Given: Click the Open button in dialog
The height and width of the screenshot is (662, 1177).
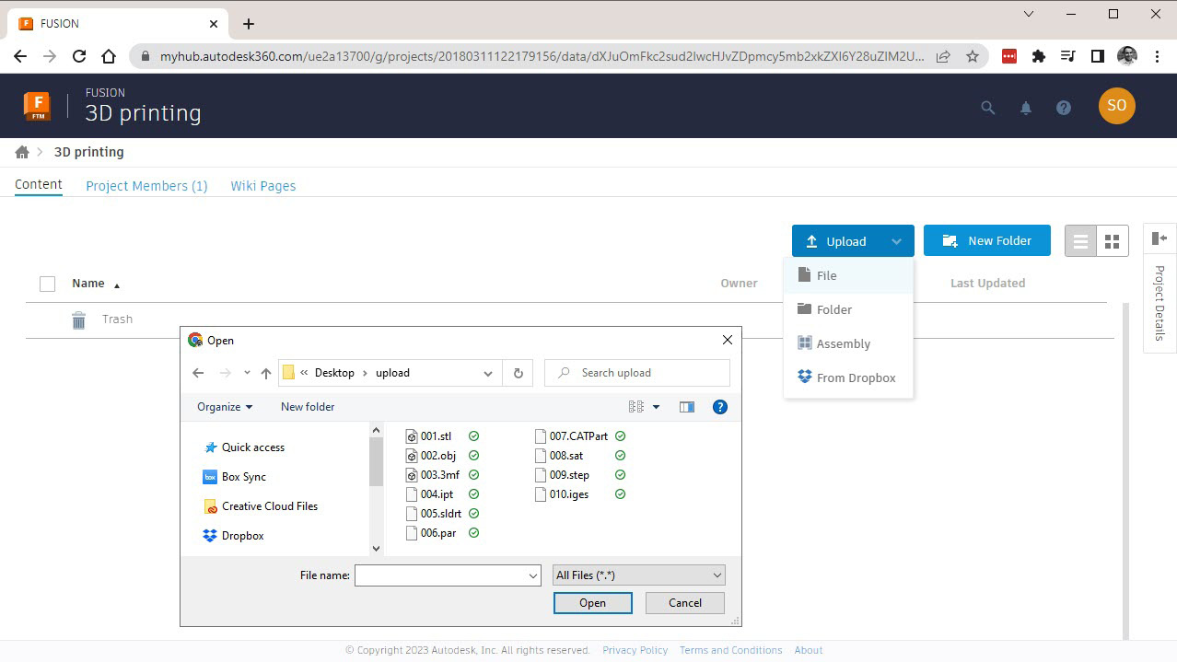Looking at the screenshot, I should coord(593,603).
